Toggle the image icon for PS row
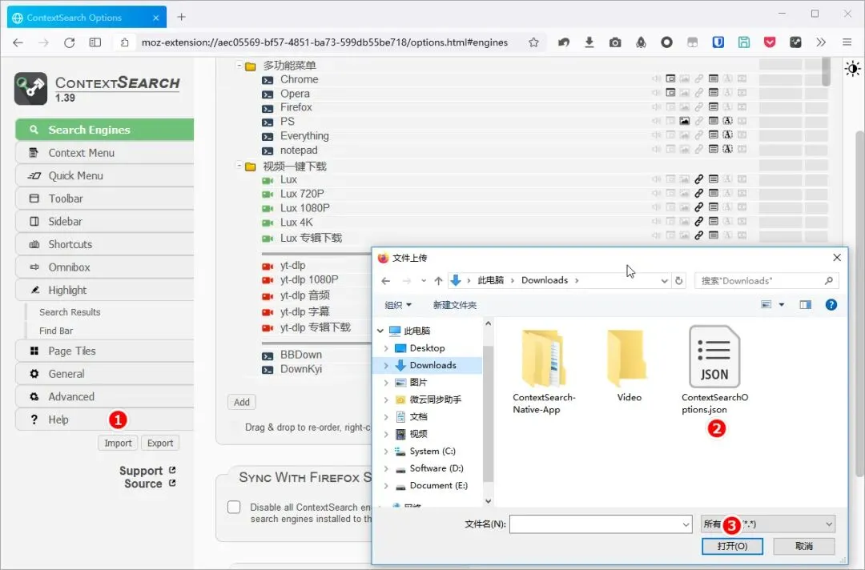The height and width of the screenshot is (570, 865). [684, 121]
